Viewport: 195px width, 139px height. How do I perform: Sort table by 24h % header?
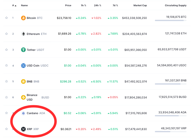click(x=97, y=5)
